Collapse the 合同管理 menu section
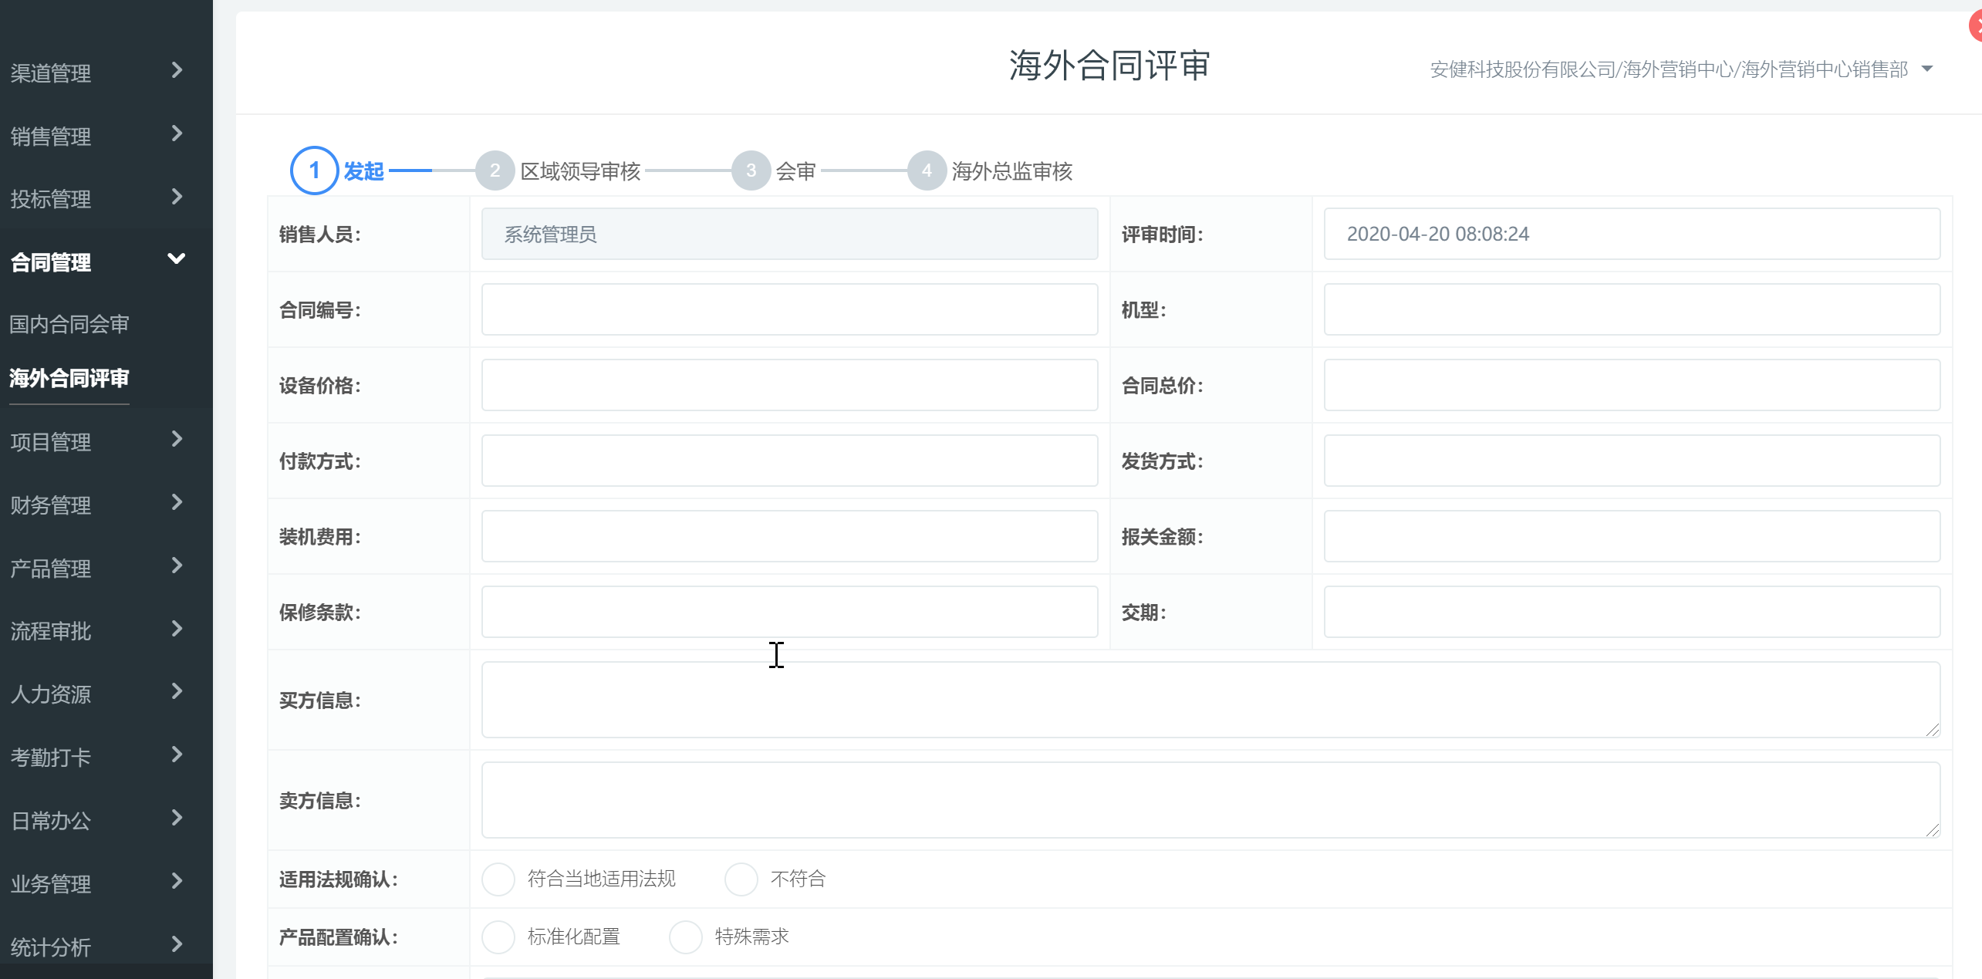Image resolution: width=1982 pixels, height=979 pixels. [177, 259]
